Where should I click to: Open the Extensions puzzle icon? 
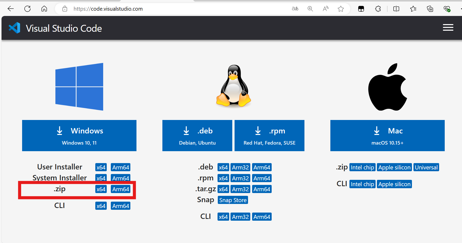[378, 9]
